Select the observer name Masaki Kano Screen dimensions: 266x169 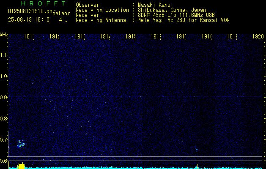[154, 5]
